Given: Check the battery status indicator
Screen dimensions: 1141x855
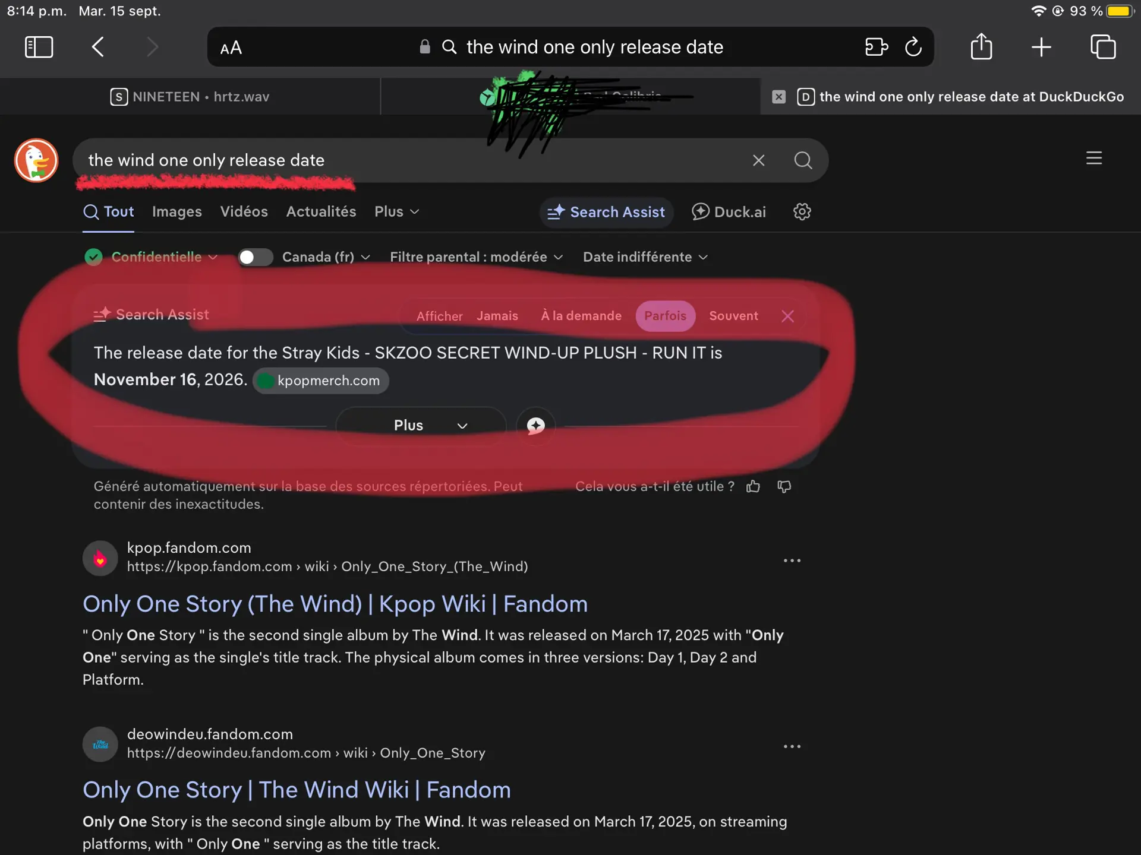Looking at the screenshot, I should [1120, 11].
